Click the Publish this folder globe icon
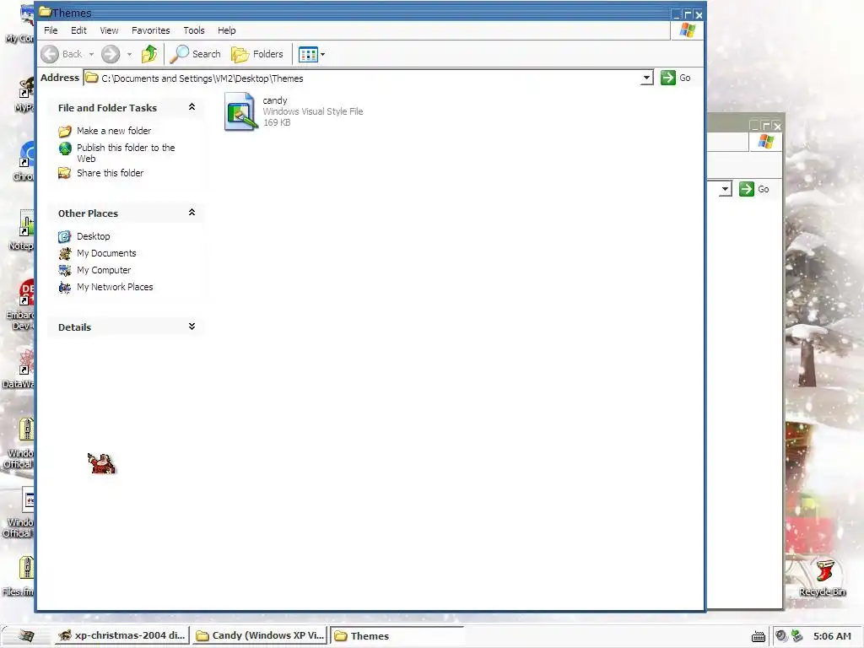864x648 pixels. click(65, 148)
